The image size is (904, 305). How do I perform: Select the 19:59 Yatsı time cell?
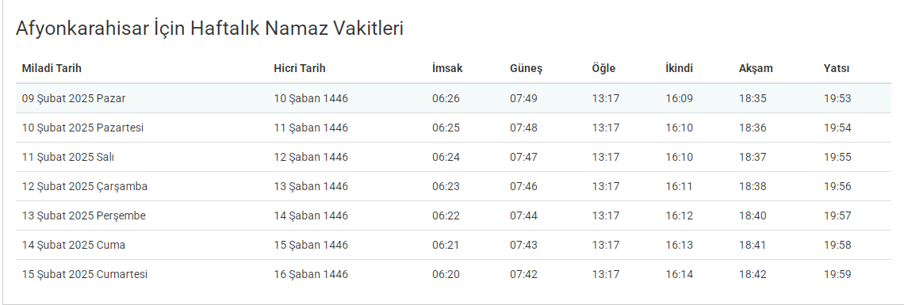pos(837,274)
